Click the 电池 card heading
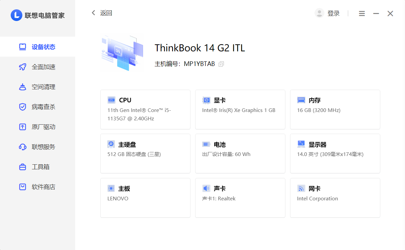 [x=220, y=144]
